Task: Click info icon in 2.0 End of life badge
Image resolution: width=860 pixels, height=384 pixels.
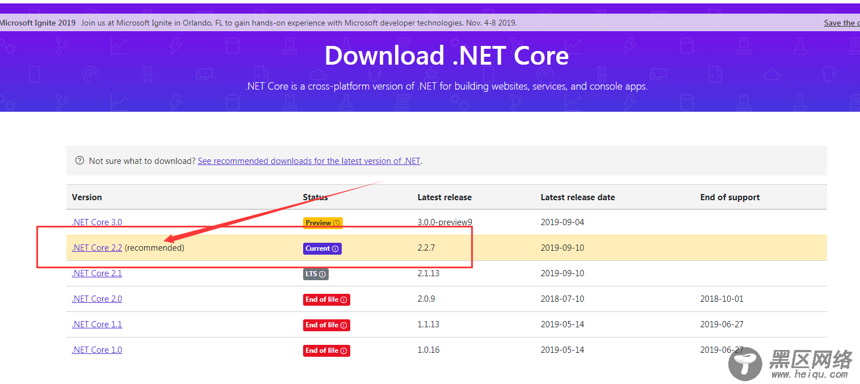Action: 343,299
